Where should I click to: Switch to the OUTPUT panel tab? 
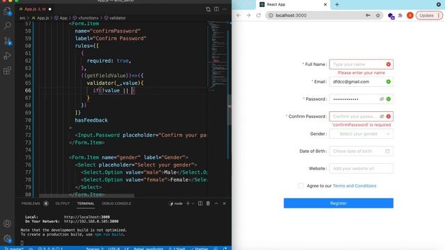click(63, 203)
